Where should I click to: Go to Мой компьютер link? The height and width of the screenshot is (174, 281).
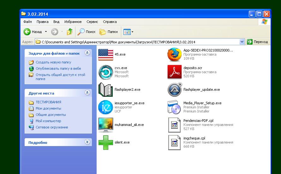[x=48, y=121]
